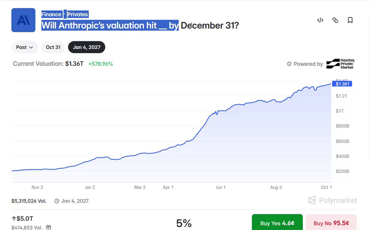
Task: Click the Mar 2 axis date label
Action: [x=140, y=187]
